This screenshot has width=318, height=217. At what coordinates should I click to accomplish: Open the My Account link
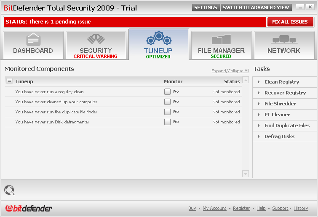tap(214, 208)
